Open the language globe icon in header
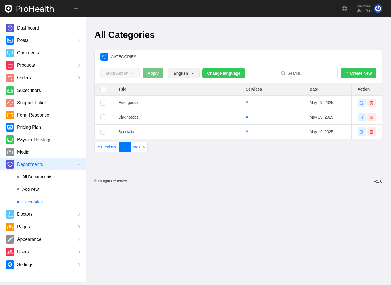 point(344,9)
